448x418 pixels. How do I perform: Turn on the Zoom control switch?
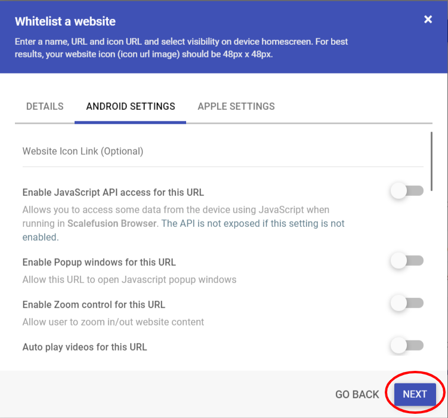[x=407, y=303]
